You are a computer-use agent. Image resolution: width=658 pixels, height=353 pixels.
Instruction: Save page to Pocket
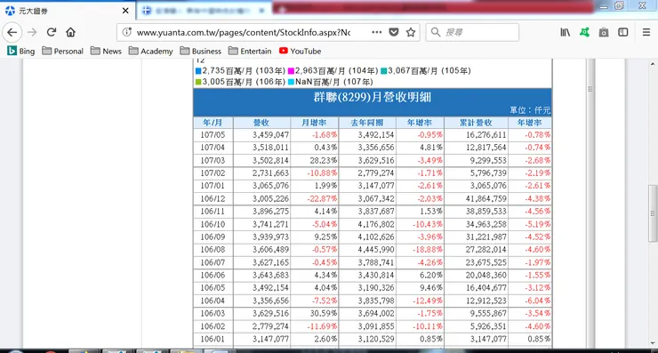coord(394,32)
